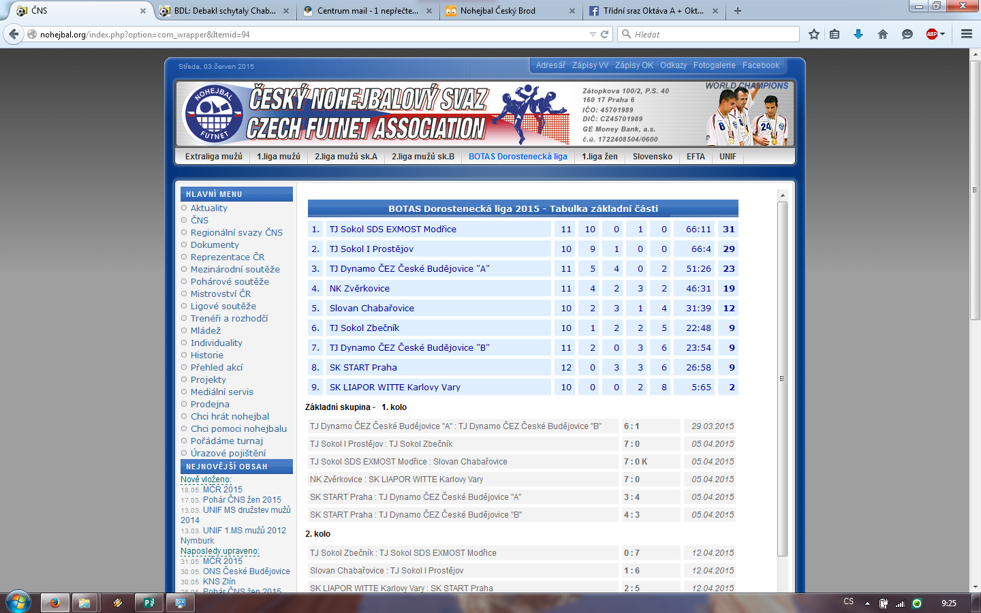Click the network signal tray icon
The width and height of the screenshot is (981, 613).
pos(900,603)
